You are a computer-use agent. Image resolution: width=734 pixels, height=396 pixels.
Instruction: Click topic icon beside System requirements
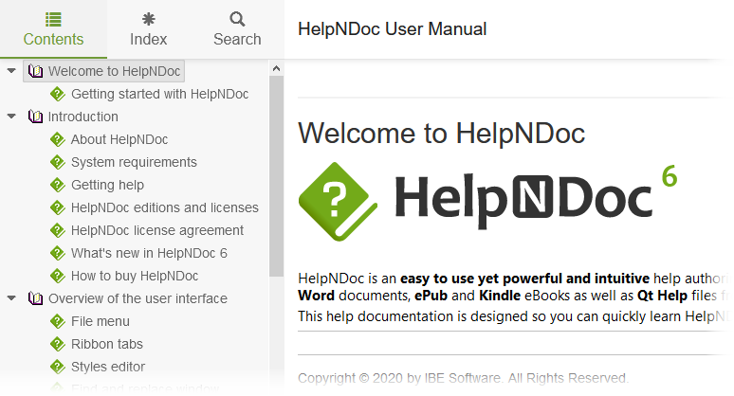[x=58, y=162]
